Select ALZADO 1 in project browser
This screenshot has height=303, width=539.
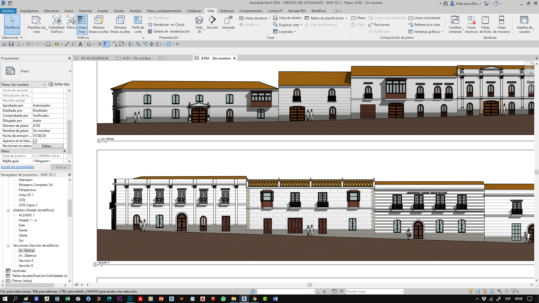click(x=26, y=215)
